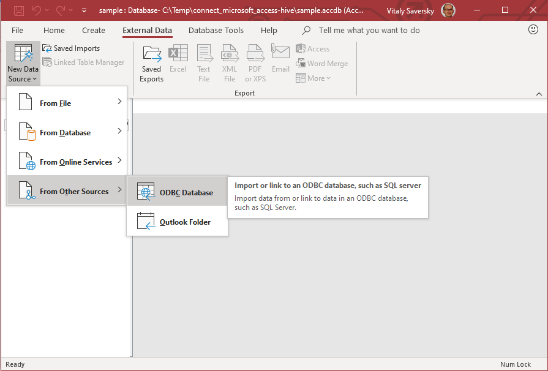The image size is (548, 371).
Task: Open the Undo history dropdown arrow
Action: (x=47, y=10)
